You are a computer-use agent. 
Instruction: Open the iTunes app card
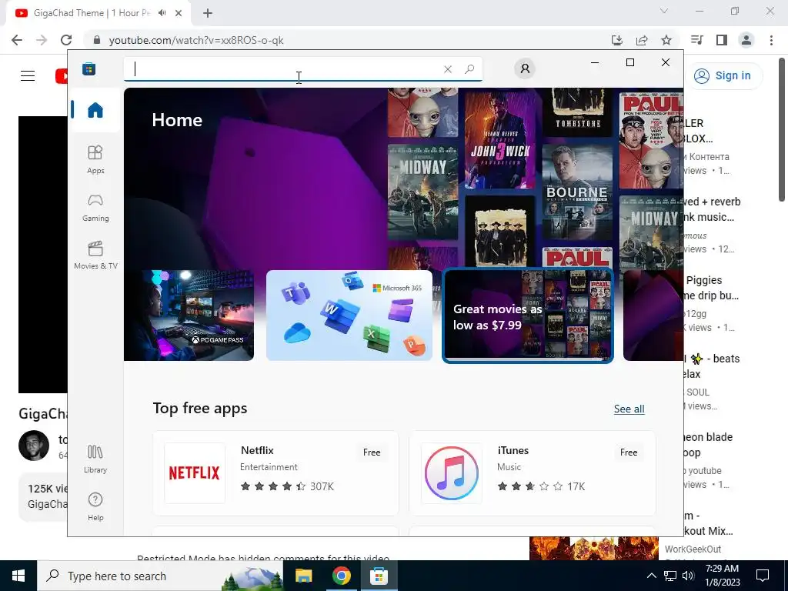533,473
